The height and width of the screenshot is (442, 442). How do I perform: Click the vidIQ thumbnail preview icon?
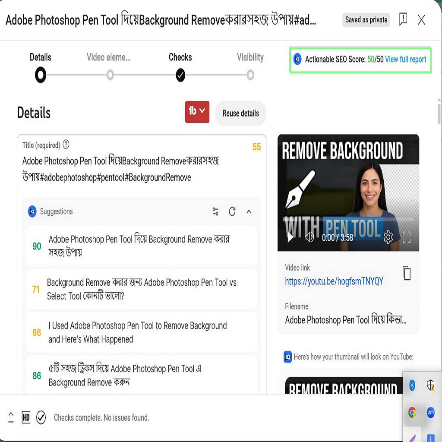[287, 357]
